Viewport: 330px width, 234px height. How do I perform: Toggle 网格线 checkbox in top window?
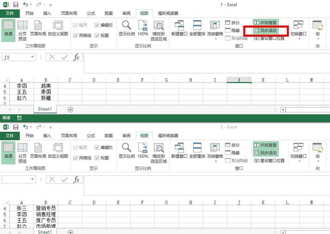76,35
